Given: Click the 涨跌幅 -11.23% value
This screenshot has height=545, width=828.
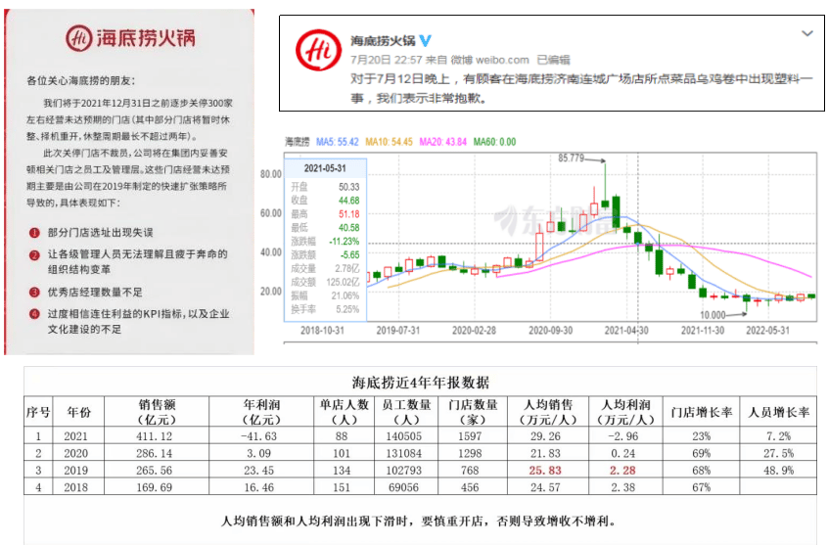Looking at the screenshot, I should pyautogui.click(x=345, y=242).
